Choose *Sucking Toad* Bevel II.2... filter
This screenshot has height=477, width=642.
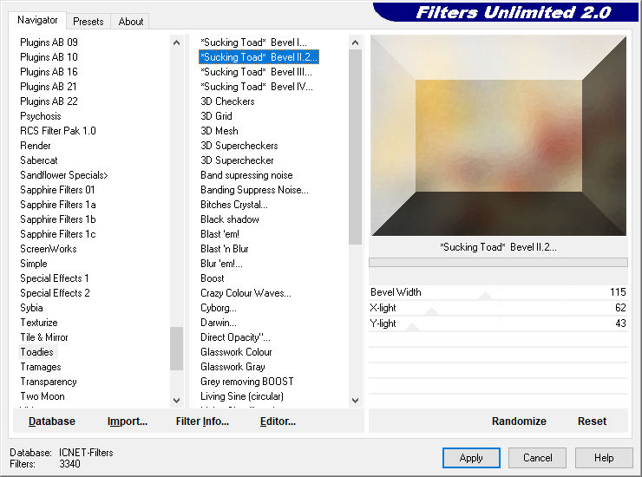tap(259, 57)
